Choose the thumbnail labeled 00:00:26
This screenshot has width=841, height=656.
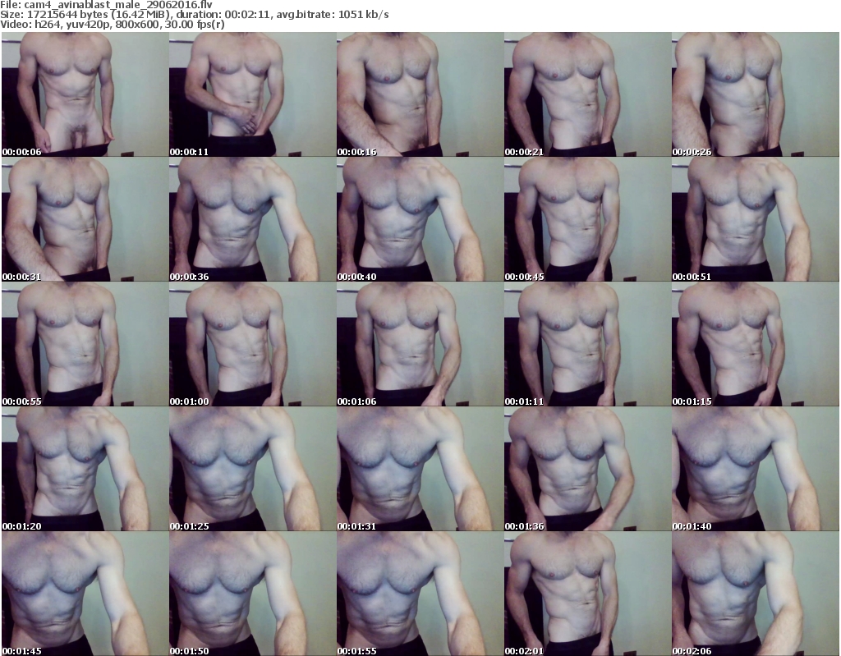pos(756,94)
